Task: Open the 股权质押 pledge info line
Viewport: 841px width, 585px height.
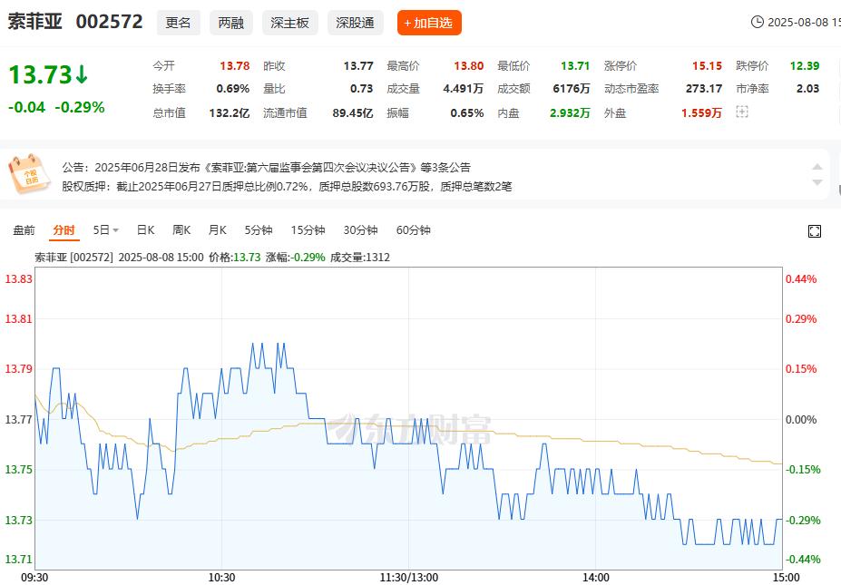Action: click(287, 187)
